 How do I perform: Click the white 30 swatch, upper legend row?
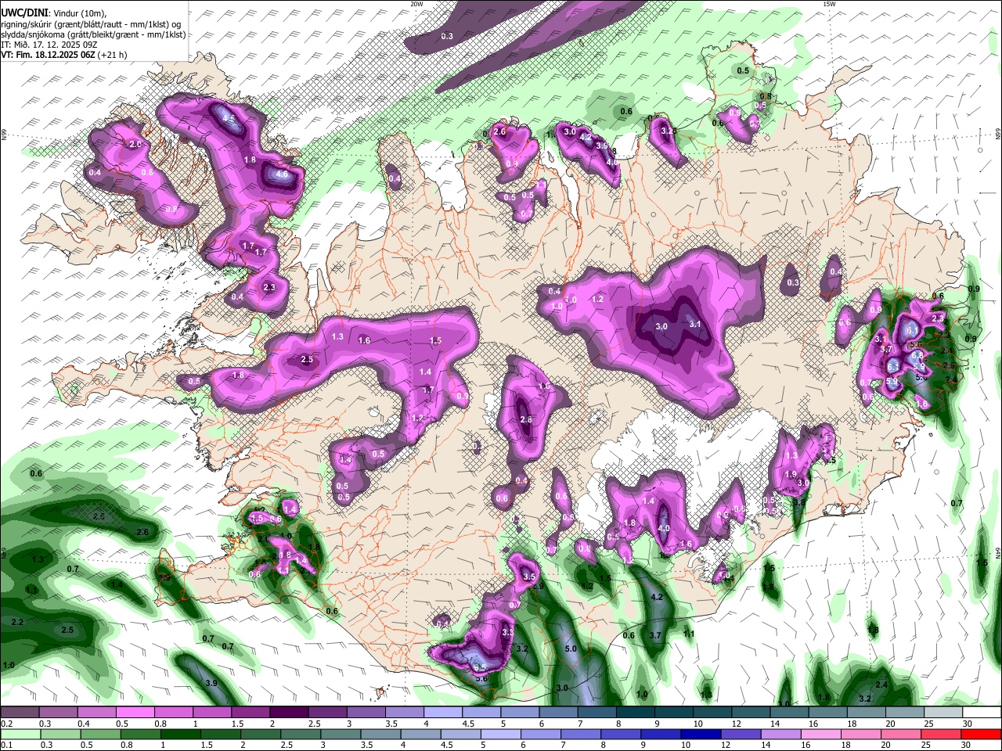(x=982, y=711)
